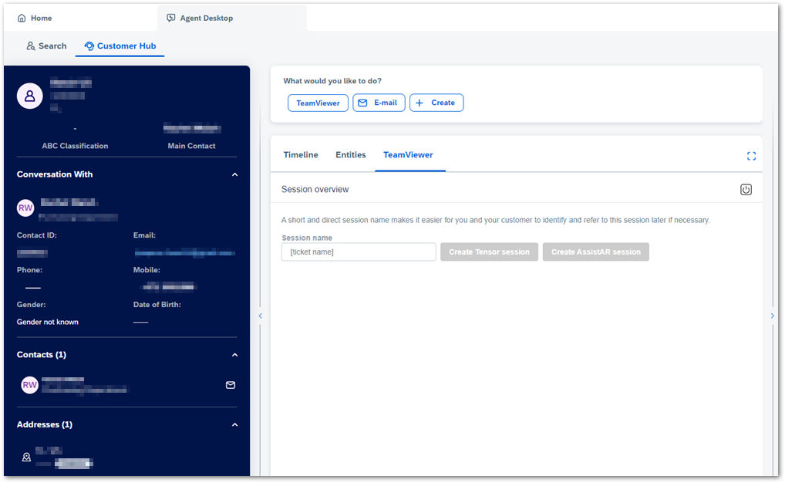Click the RW avatar in Contacts list

click(x=29, y=385)
